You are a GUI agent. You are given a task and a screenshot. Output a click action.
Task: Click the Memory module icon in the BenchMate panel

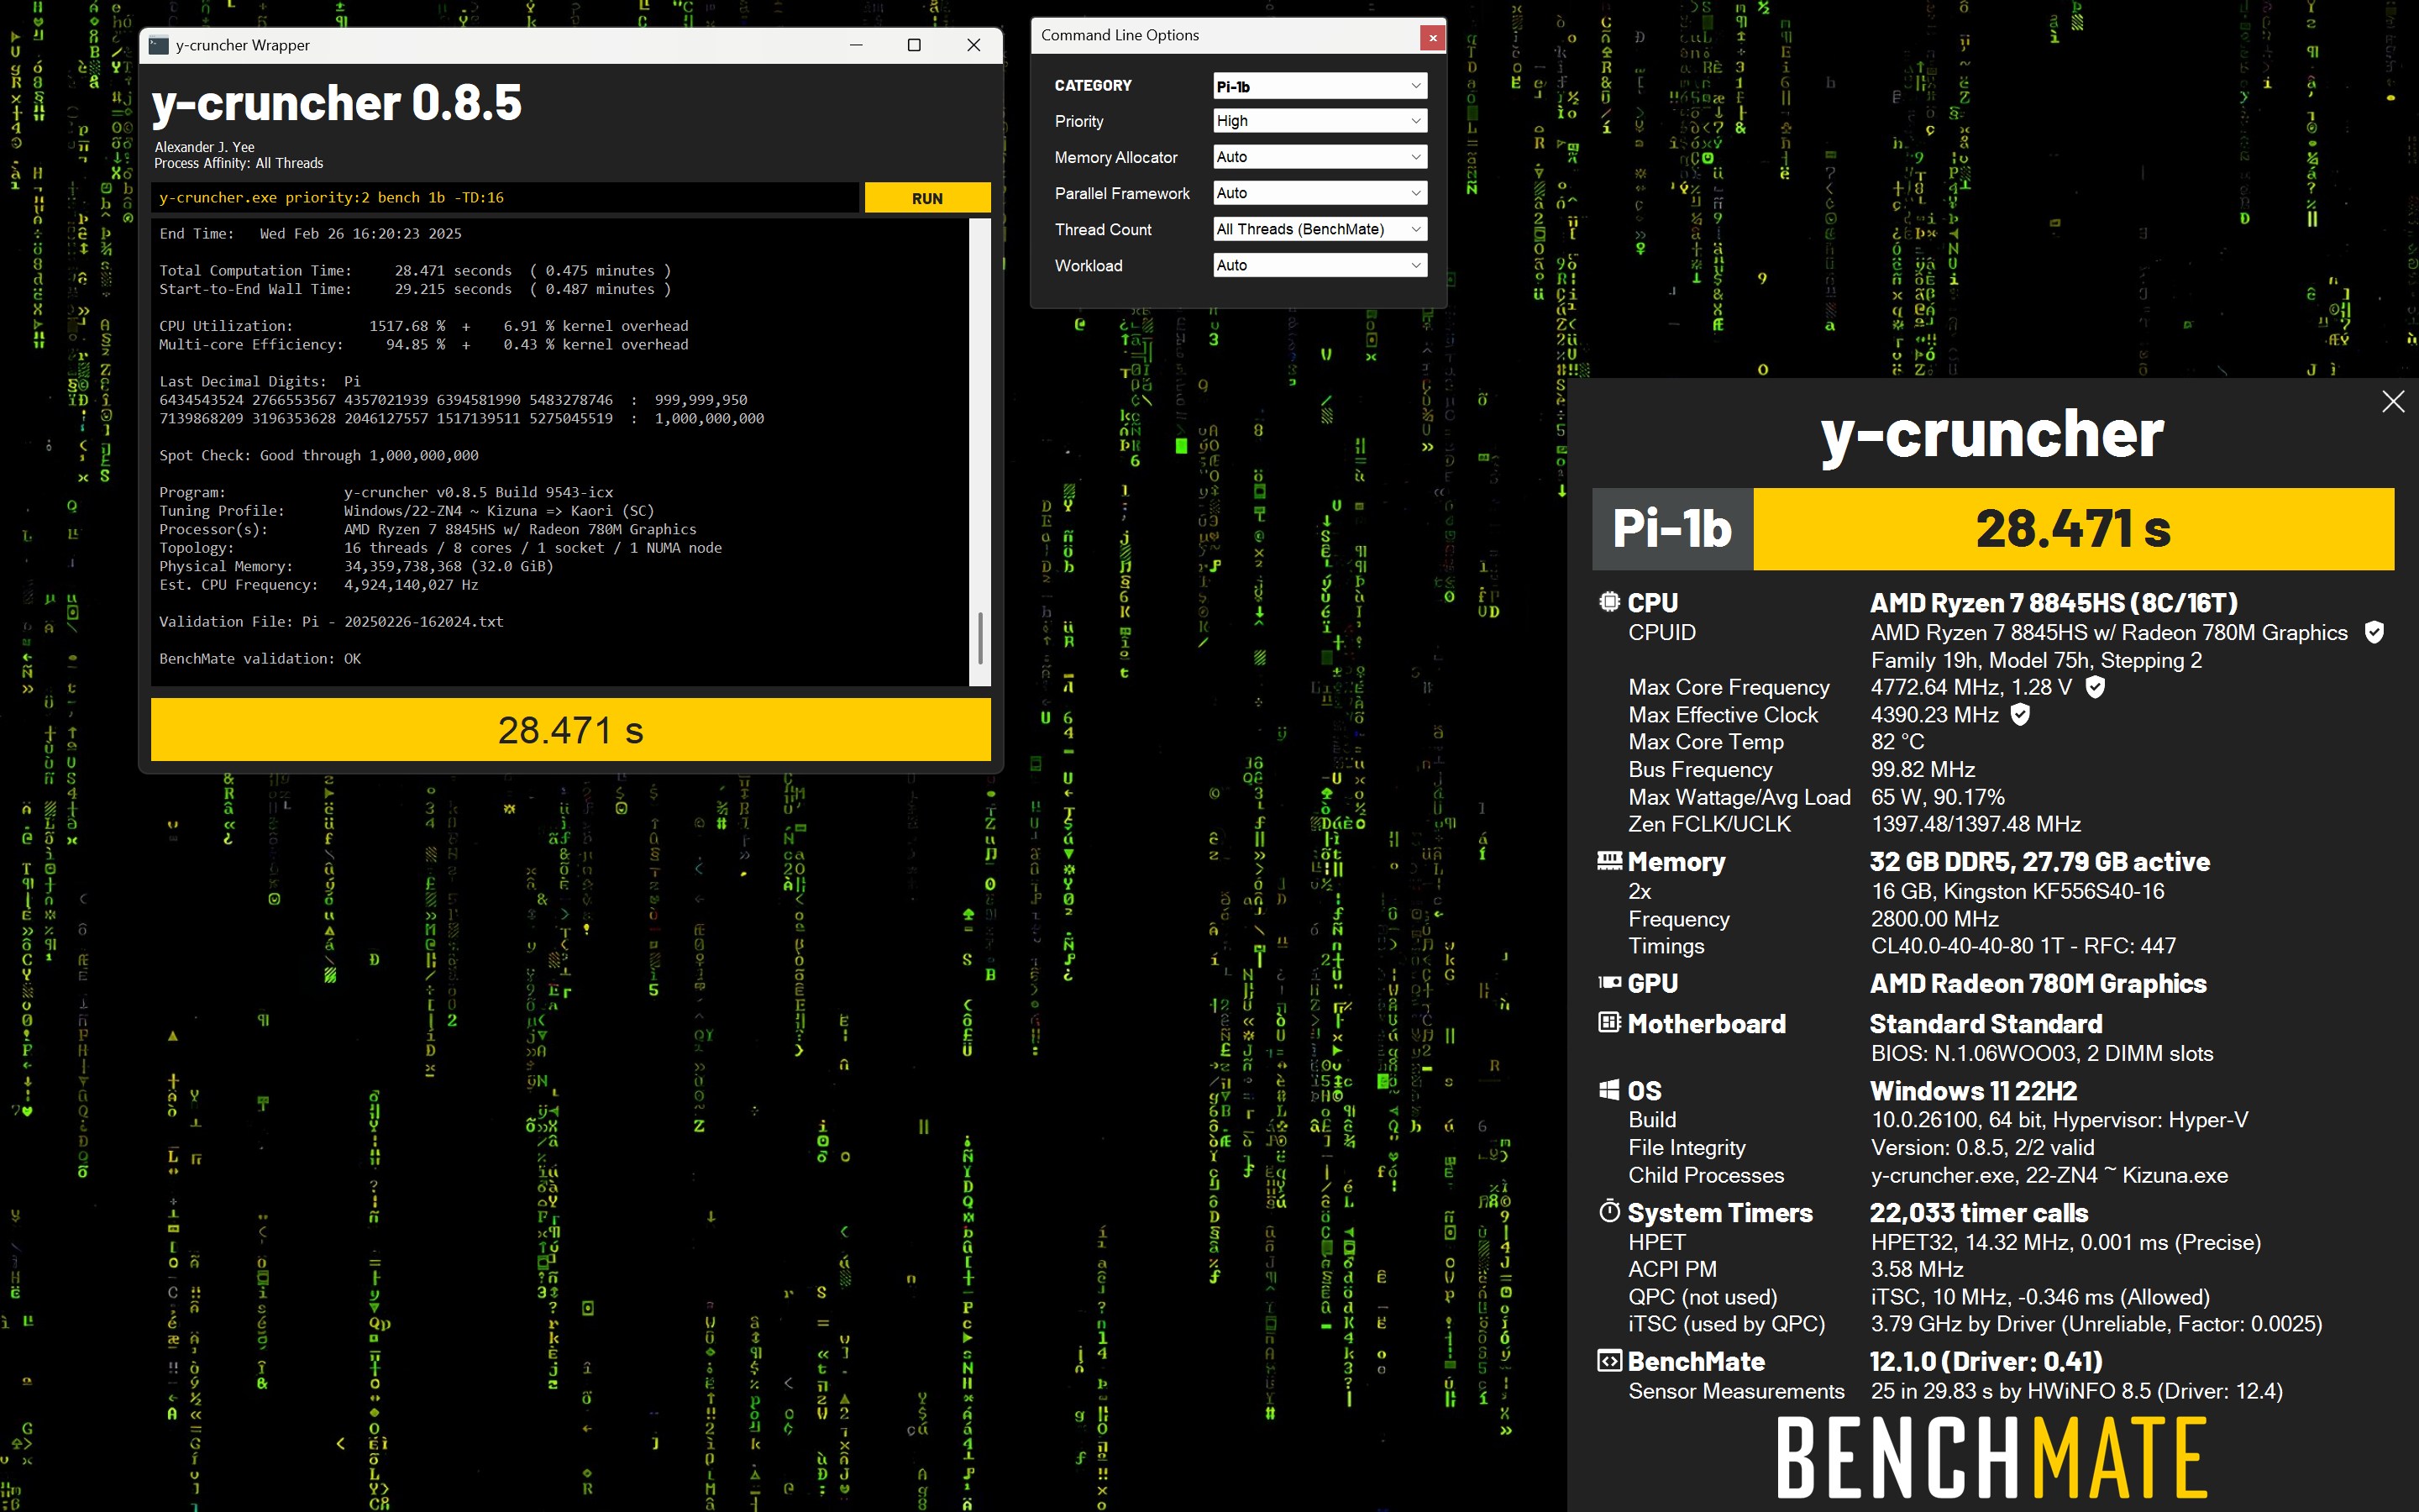tap(1609, 861)
